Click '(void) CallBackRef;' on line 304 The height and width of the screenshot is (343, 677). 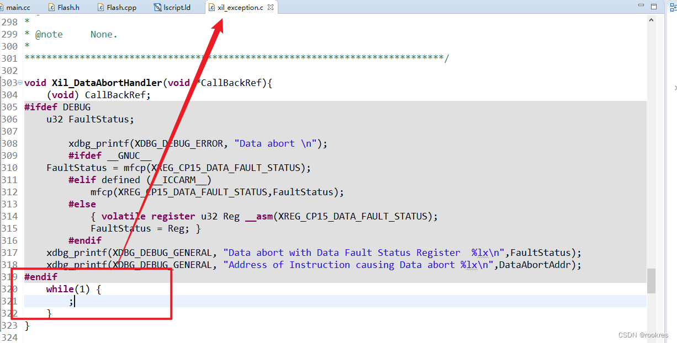98,95
